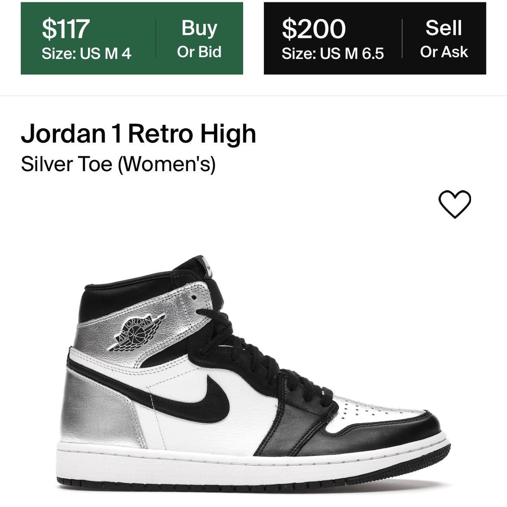The image size is (507, 507).
Task: Select the $200 highest bid price
Action: point(314,29)
